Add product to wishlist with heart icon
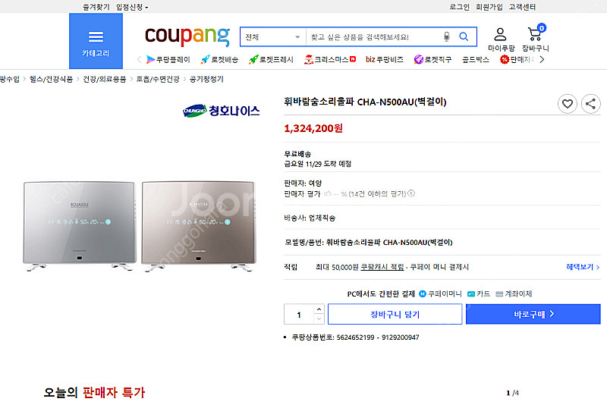Image resolution: width=607 pixels, height=408 pixels. [x=568, y=104]
